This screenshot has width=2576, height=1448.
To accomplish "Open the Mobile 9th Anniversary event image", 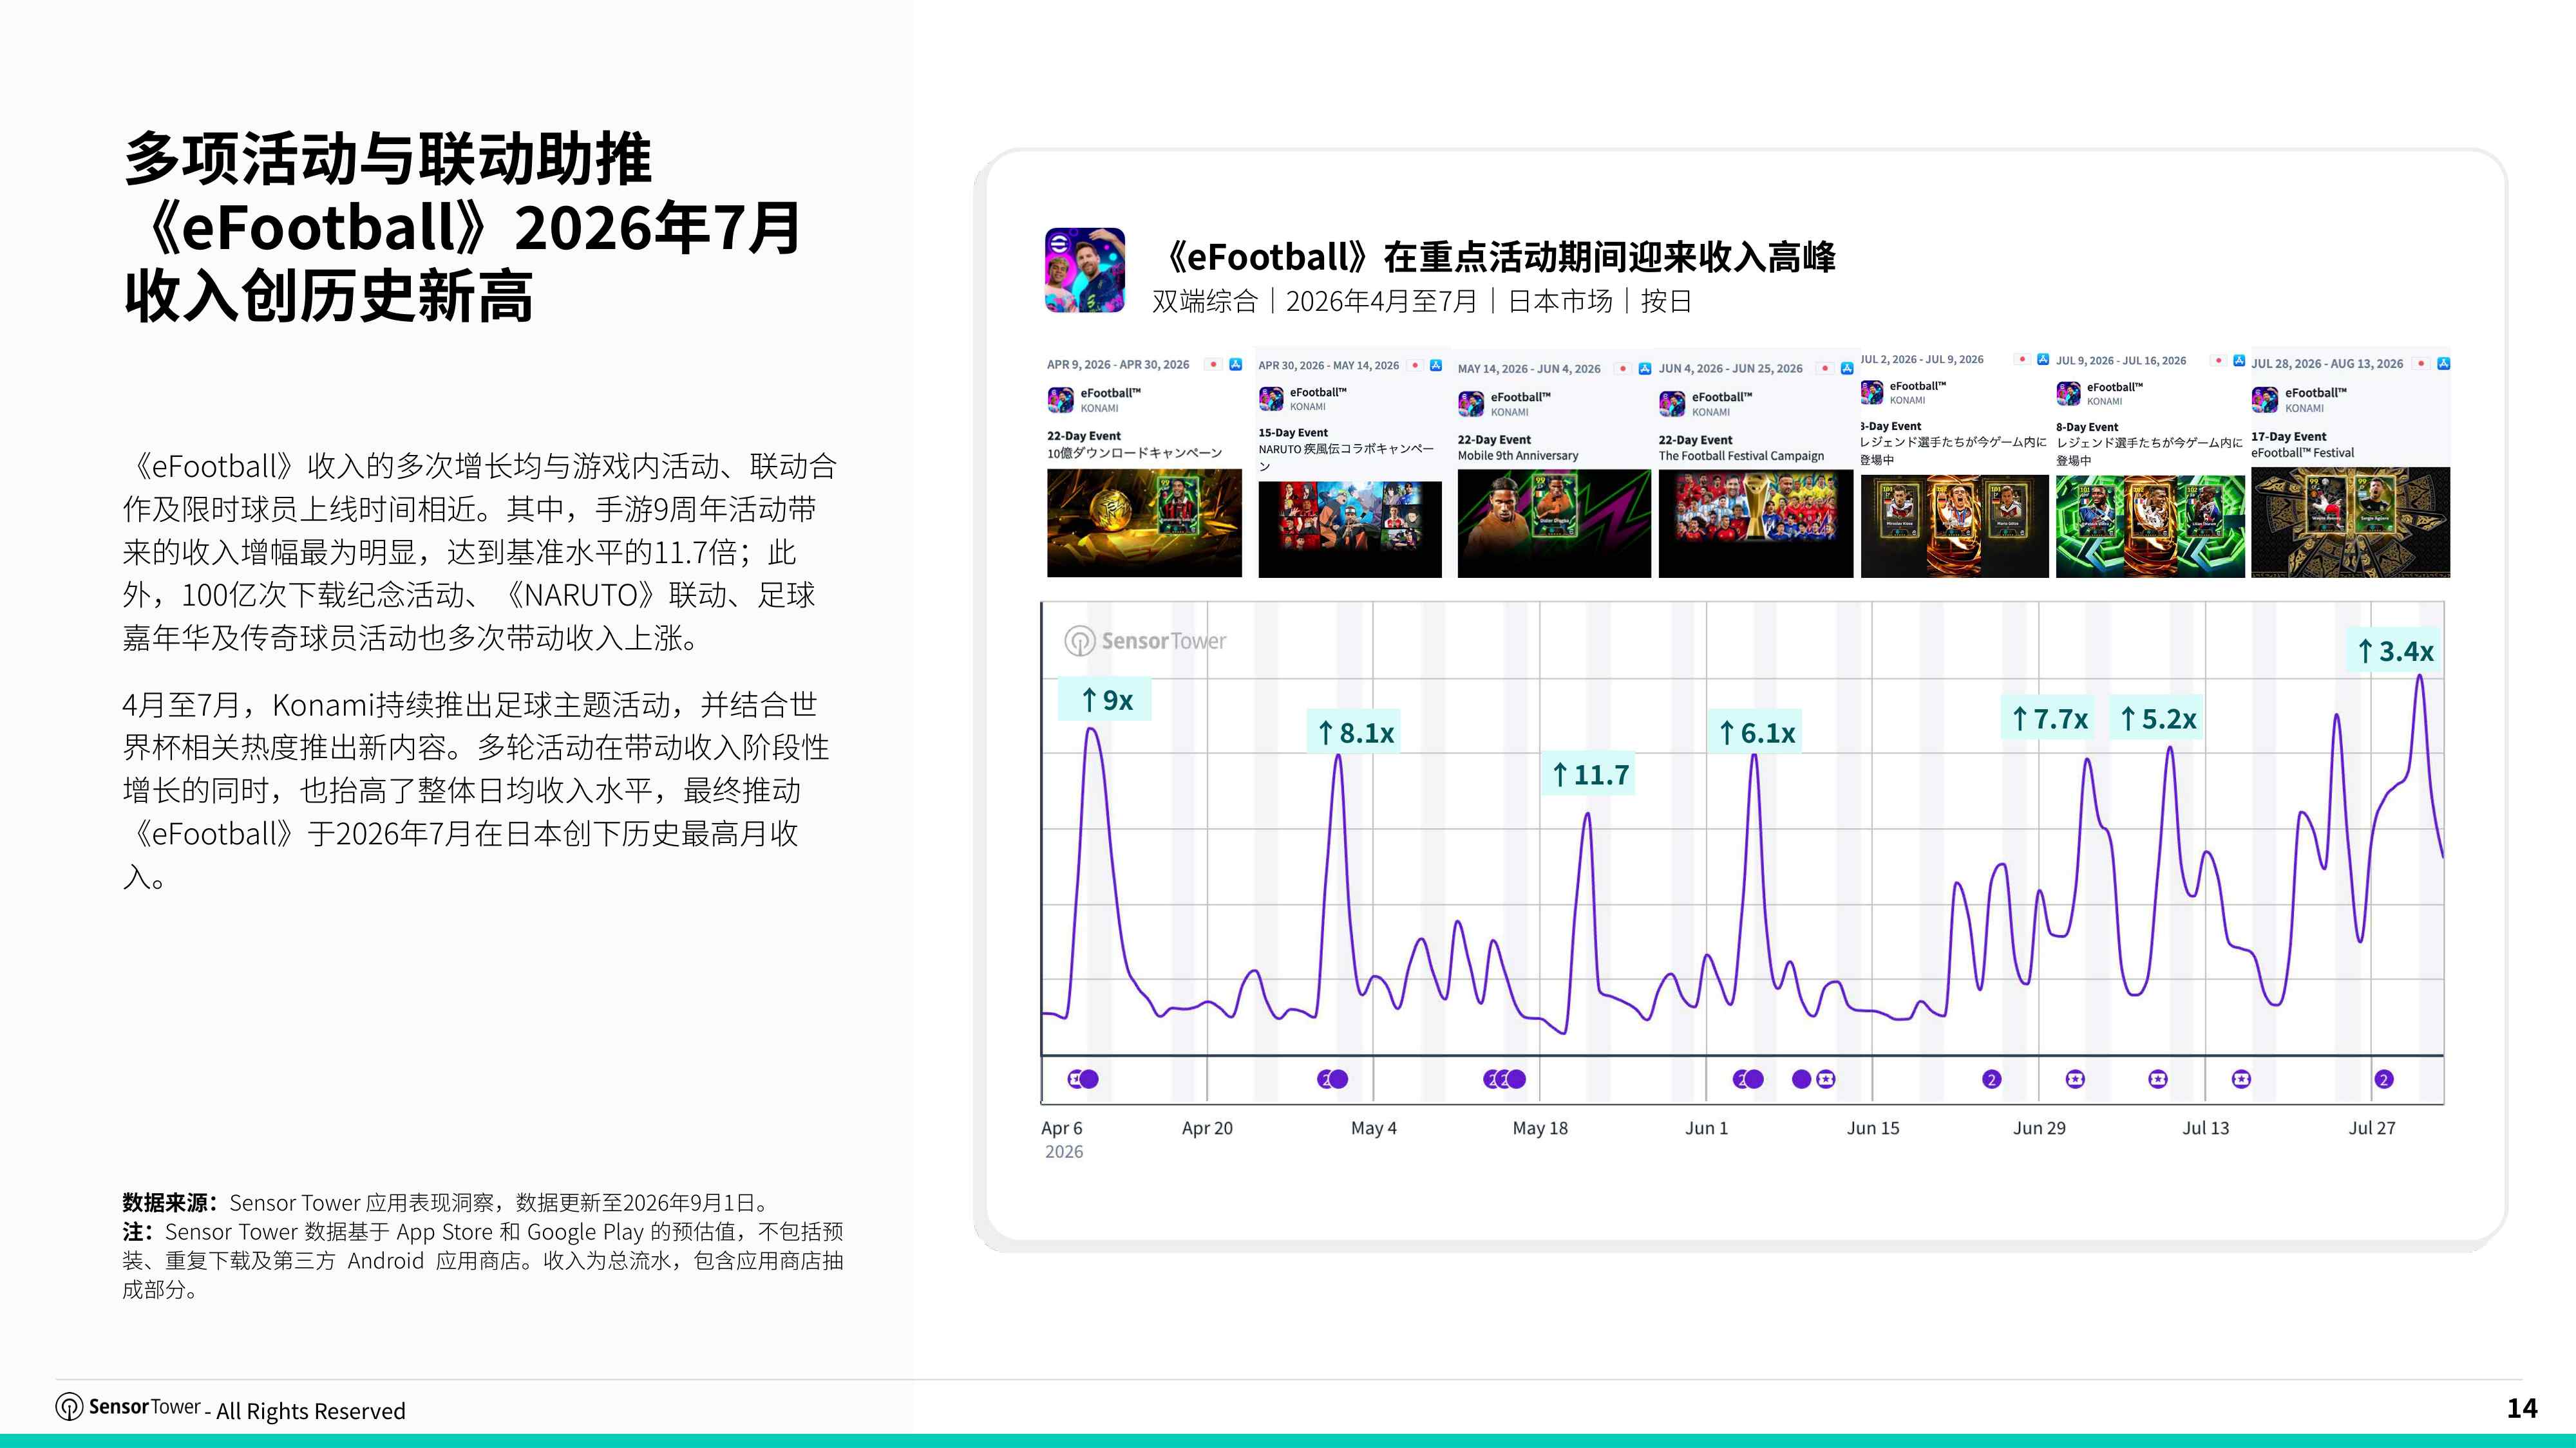I will point(1554,524).
